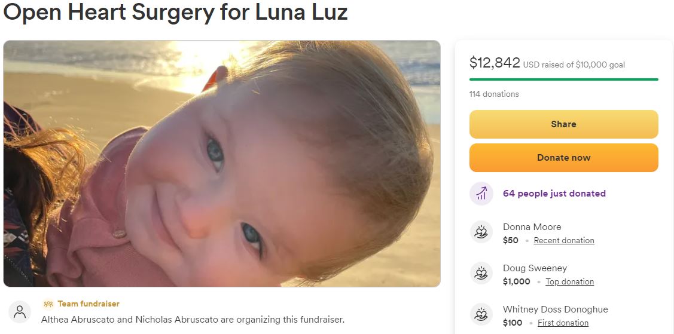Image resolution: width=674 pixels, height=334 pixels.
Task: Click the Open Heart Surgery for Luna Luz title
Action: click(x=175, y=11)
